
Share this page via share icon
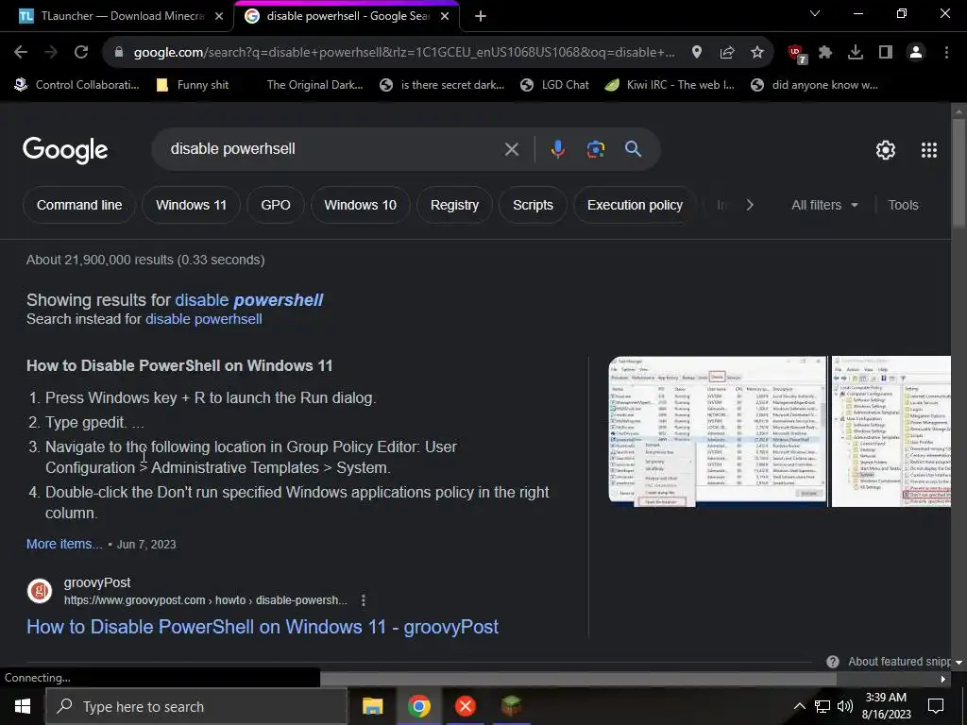point(726,53)
